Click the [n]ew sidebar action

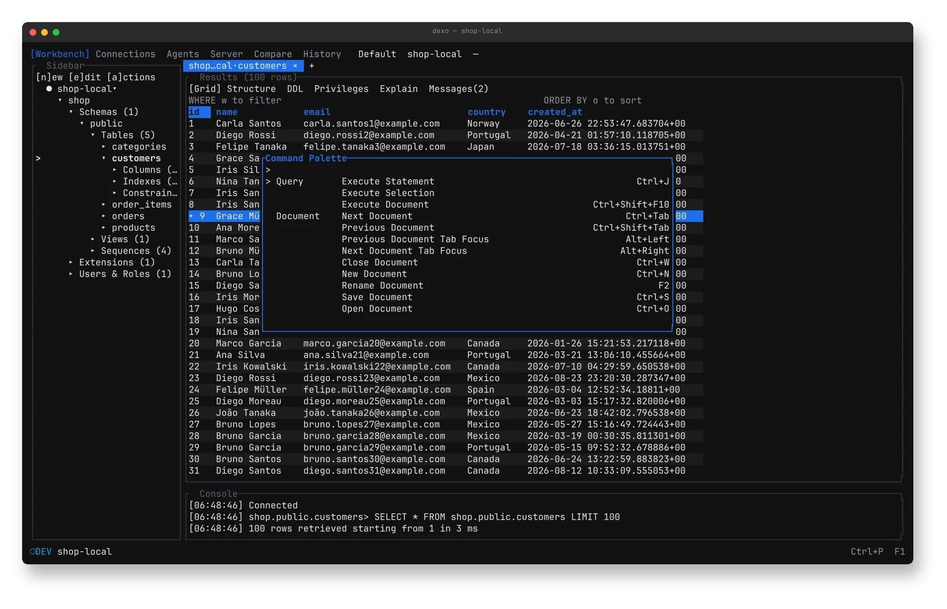[x=49, y=77]
